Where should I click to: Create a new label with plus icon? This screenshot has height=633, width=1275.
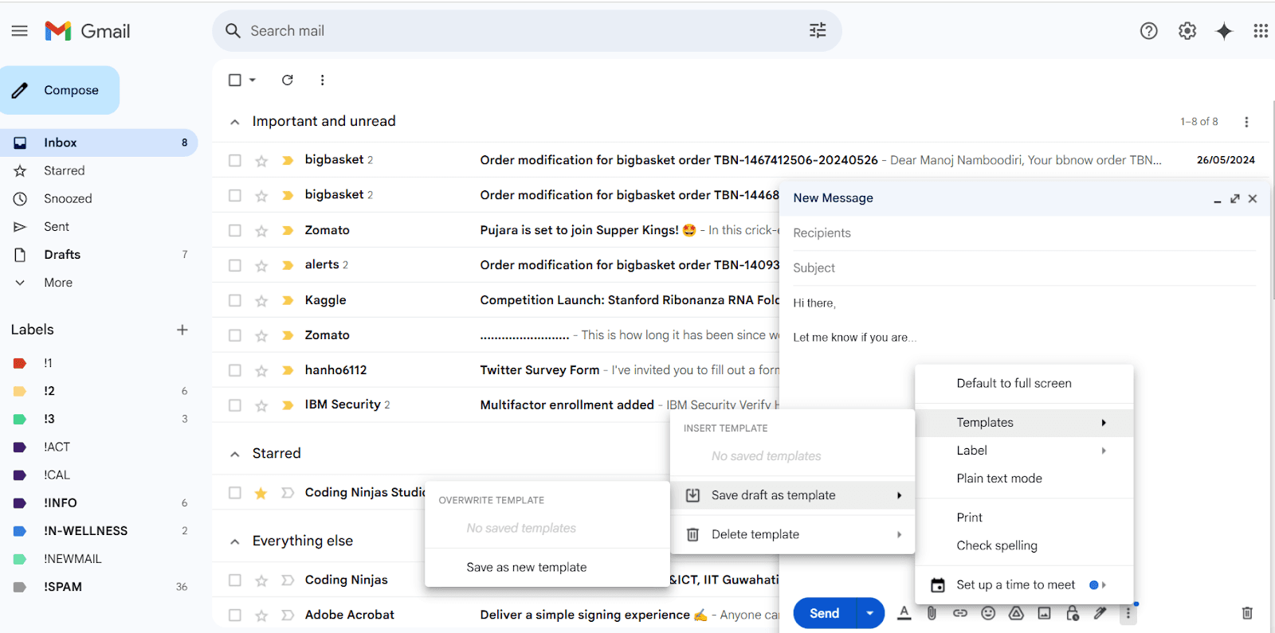(182, 330)
